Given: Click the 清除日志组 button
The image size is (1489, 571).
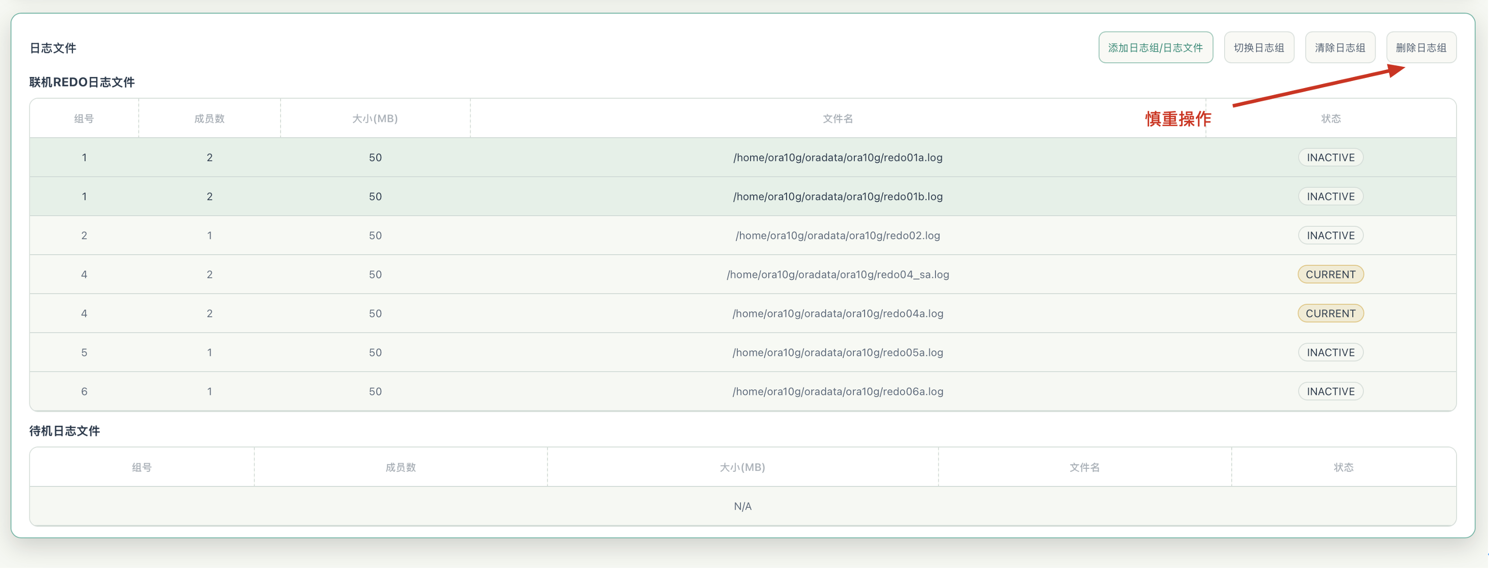Looking at the screenshot, I should [1339, 48].
